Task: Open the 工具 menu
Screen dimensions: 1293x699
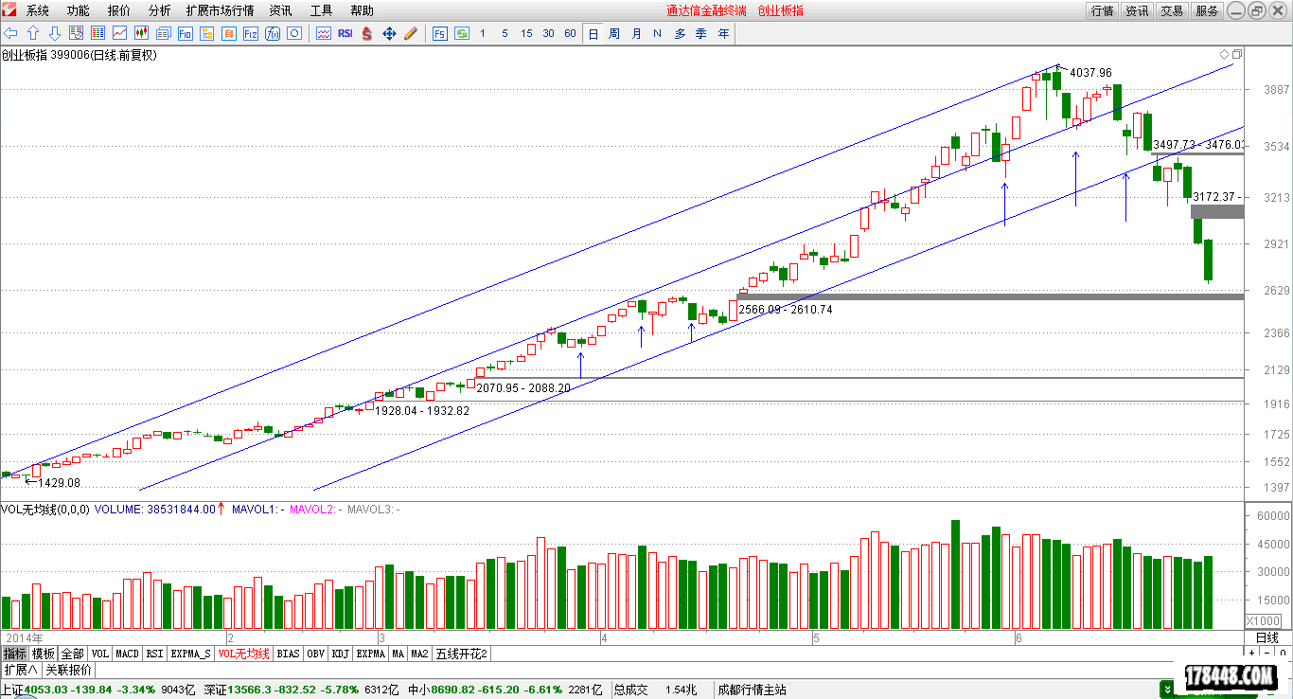Action: point(322,10)
